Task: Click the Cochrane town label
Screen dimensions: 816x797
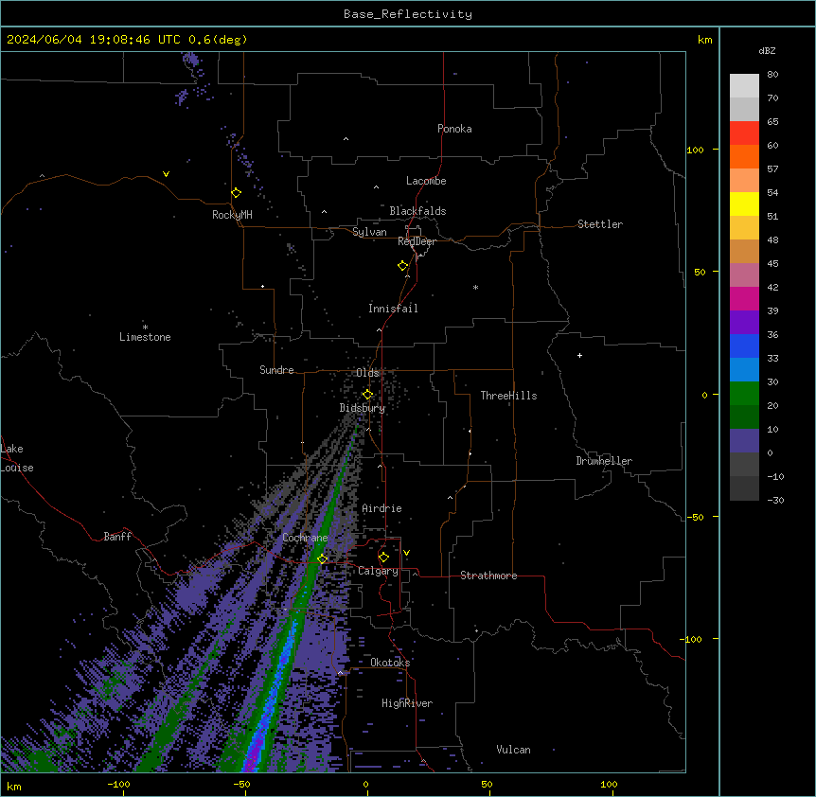Action: pos(305,538)
